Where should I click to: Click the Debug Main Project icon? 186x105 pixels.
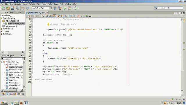(x=69, y=8)
